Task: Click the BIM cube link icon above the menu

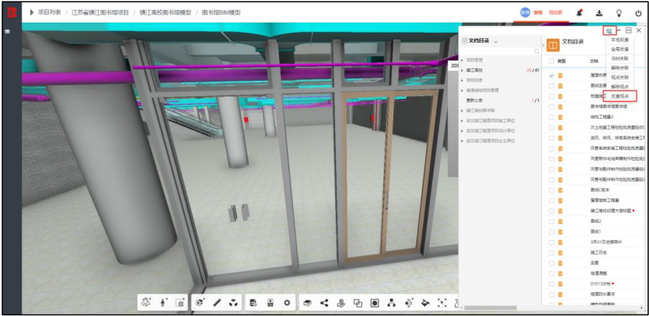Action: click(x=609, y=30)
